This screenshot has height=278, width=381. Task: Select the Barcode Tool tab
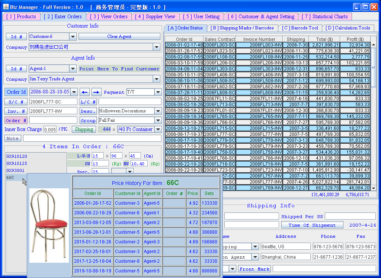click(x=300, y=28)
